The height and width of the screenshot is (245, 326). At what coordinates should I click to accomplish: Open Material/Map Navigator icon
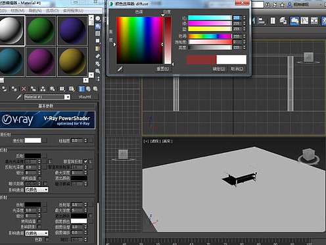pyautogui.click(x=98, y=78)
